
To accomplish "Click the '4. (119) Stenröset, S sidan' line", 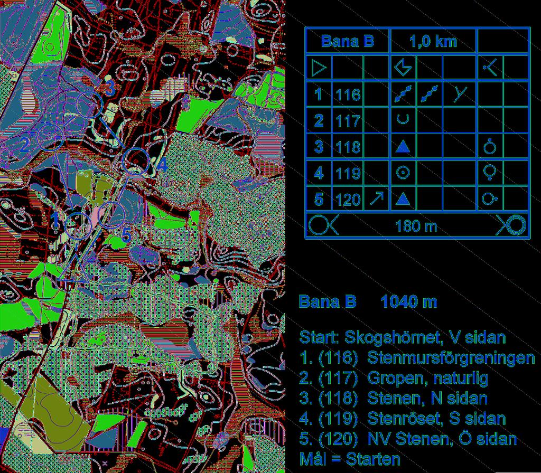I will 403,419.
